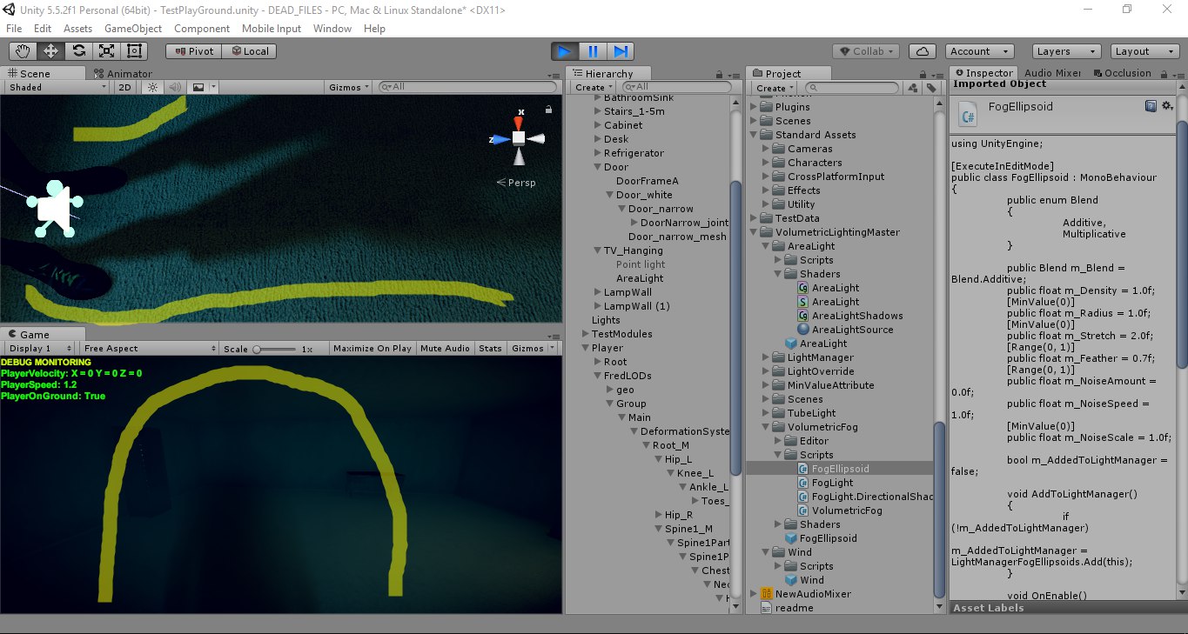1188x634 pixels.
Task: Click the Persp projection label
Action: pyautogui.click(x=516, y=183)
